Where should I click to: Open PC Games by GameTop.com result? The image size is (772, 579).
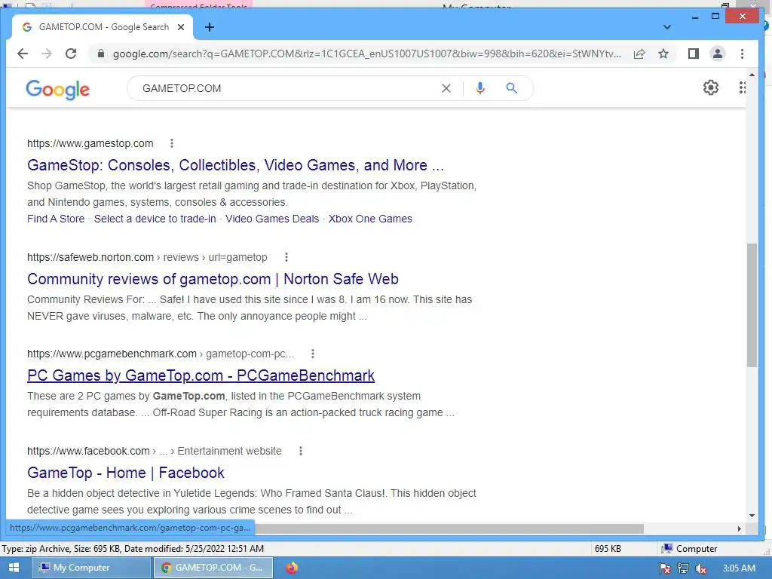pyautogui.click(x=201, y=375)
